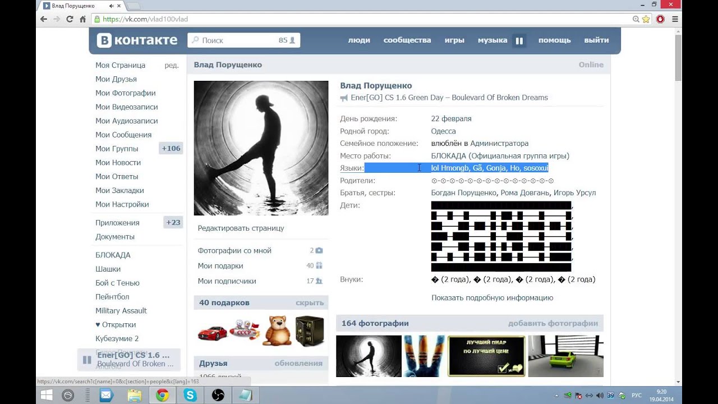The image size is (718, 404).
Task: Open the помощь header menu
Action: tap(555, 40)
